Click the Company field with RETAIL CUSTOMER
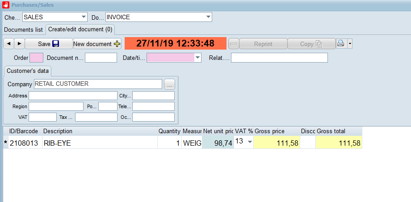 tap(98, 84)
